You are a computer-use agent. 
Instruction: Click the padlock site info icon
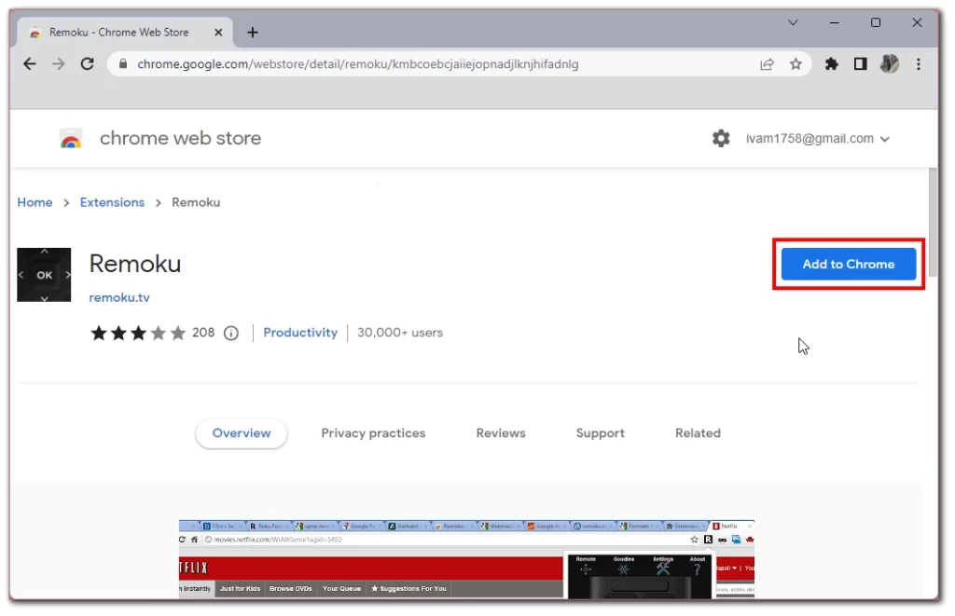(123, 64)
